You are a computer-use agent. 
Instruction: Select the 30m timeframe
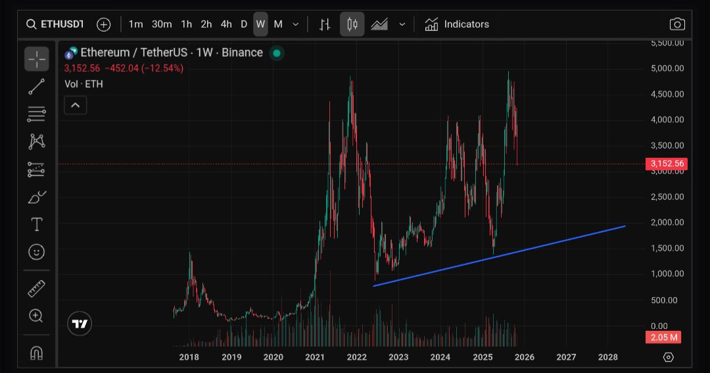(x=162, y=24)
